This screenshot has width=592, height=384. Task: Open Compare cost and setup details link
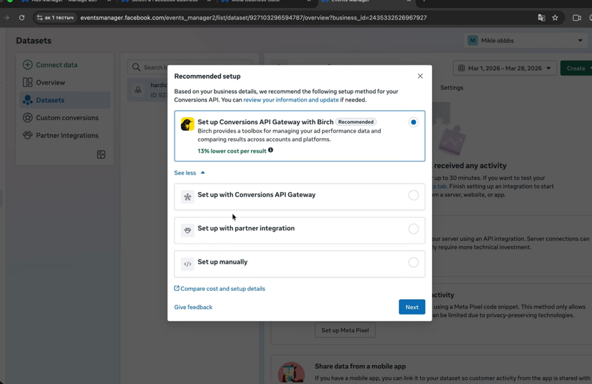220,289
